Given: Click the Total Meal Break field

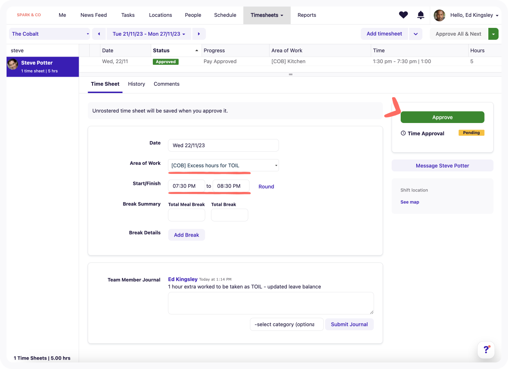Looking at the screenshot, I should tap(186, 215).
